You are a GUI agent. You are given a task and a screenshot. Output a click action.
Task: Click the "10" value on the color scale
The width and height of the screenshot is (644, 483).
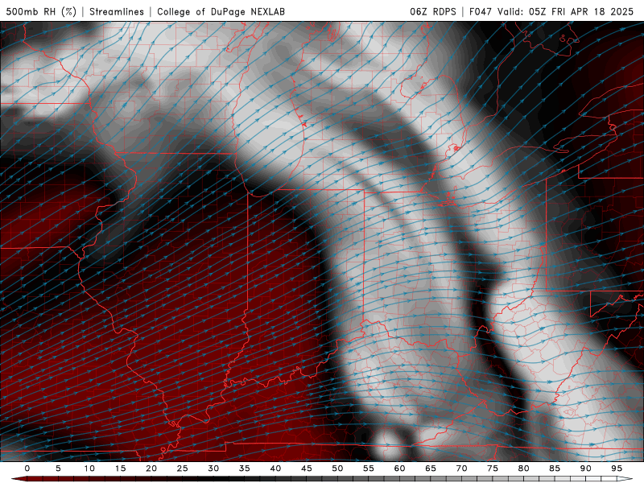point(89,469)
